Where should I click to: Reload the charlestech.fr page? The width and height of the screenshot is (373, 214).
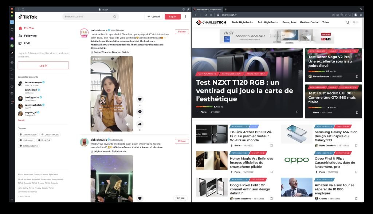(x=206, y=15)
